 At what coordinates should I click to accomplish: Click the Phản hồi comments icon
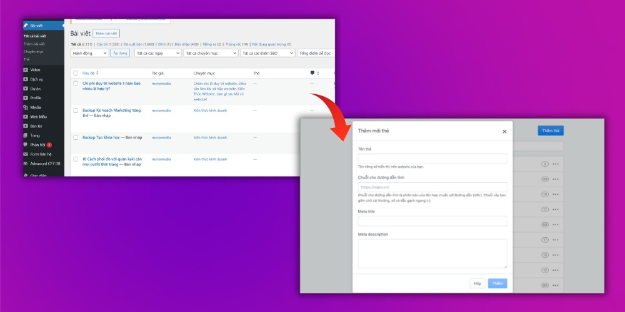(x=26, y=145)
